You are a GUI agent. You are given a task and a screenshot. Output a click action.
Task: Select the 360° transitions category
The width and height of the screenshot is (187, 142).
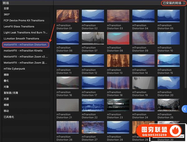pyautogui.click(x=7, y=14)
